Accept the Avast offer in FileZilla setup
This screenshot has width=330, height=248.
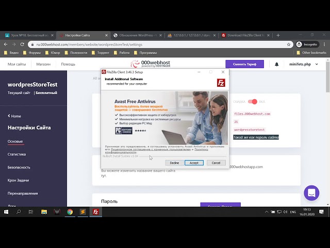(194, 163)
